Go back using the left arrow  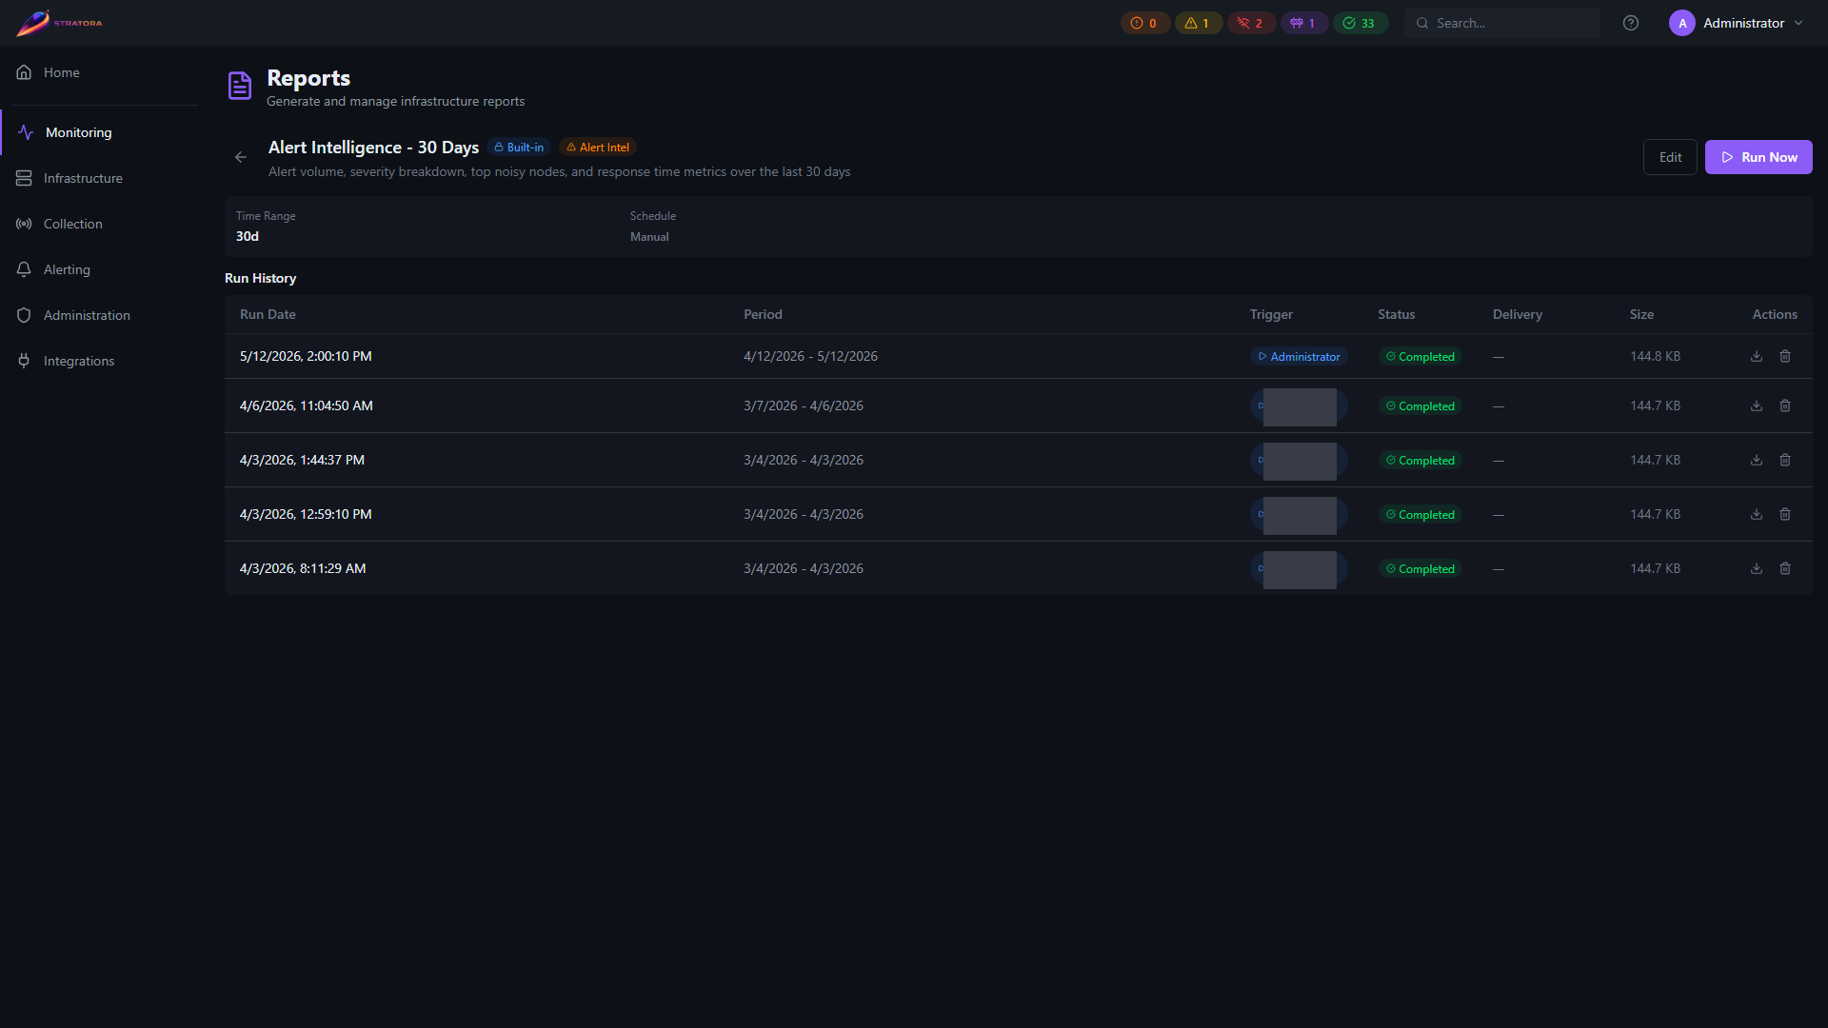[x=241, y=157]
